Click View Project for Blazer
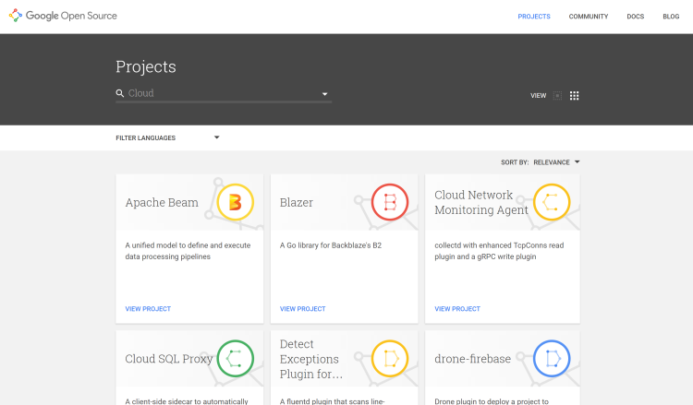 pos(302,309)
